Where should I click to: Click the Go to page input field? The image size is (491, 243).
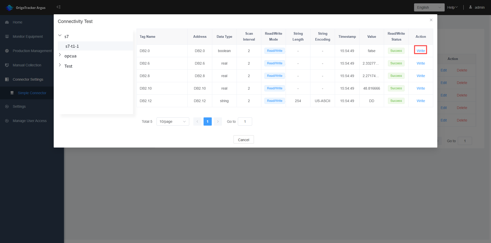(245, 121)
